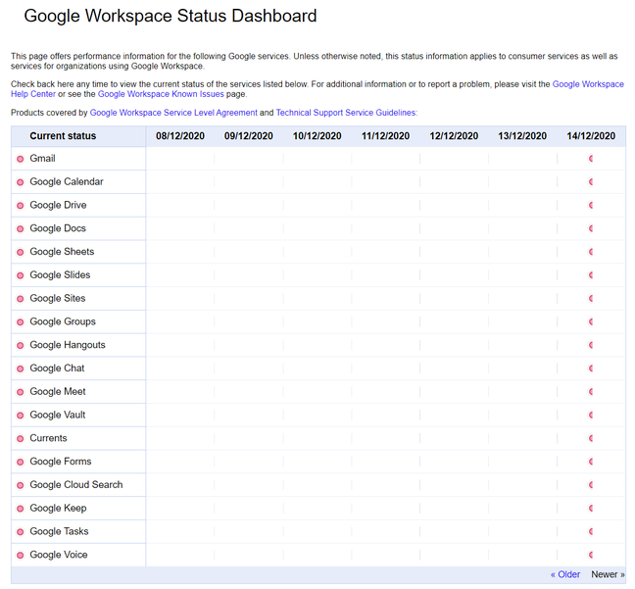
Task: Click the Gmail red status icon
Action: click(20, 159)
